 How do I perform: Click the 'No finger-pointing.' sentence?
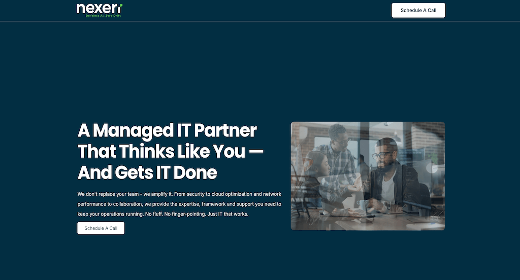185,214
